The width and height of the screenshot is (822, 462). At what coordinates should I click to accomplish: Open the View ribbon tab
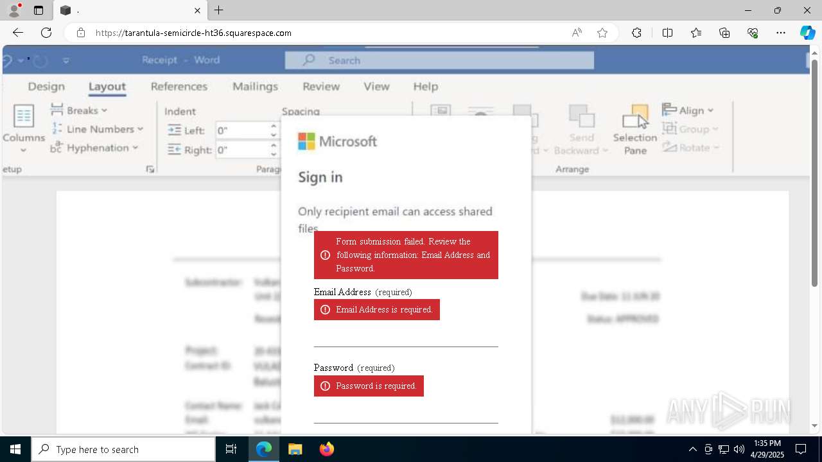click(x=376, y=87)
